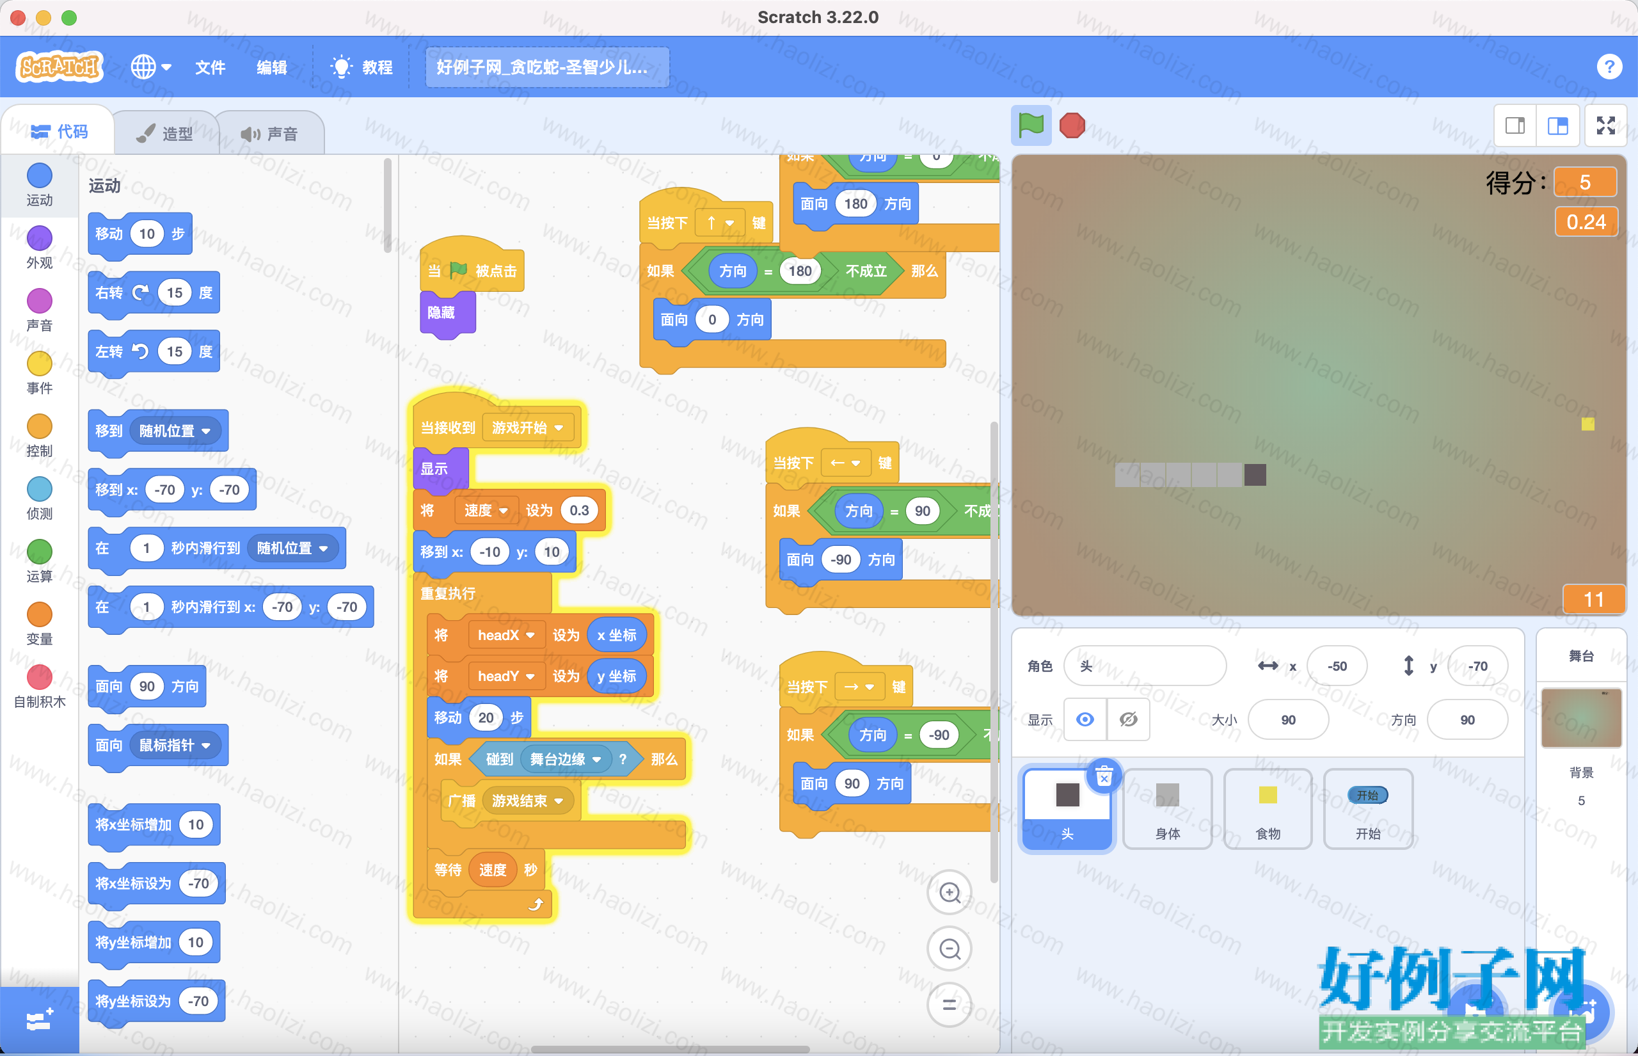Open 鼠标指针 dropdown in 面向 block
The height and width of the screenshot is (1056, 1638).
(x=175, y=746)
